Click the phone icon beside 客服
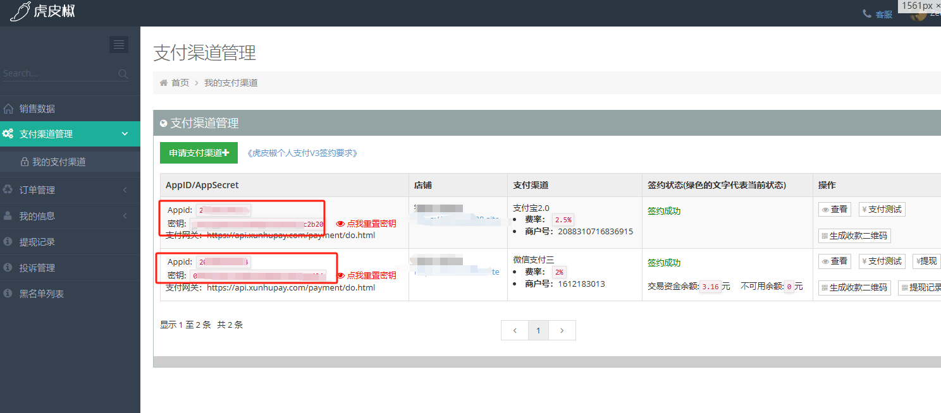The width and height of the screenshot is (941, 413). tap(866, 13)
